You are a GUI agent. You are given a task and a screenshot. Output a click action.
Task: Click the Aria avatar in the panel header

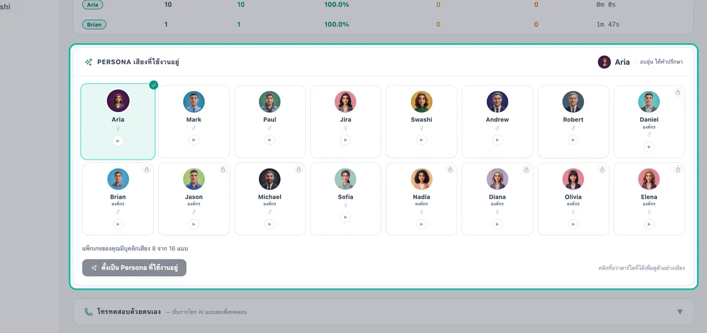(x=604, y=62)
